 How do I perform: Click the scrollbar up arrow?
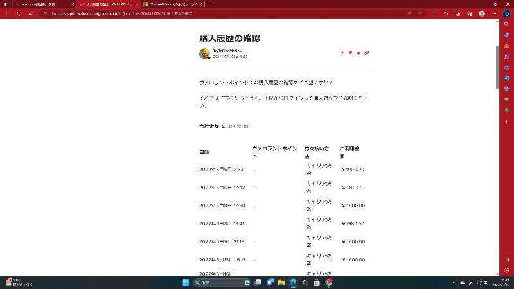(x=497, y=21)
